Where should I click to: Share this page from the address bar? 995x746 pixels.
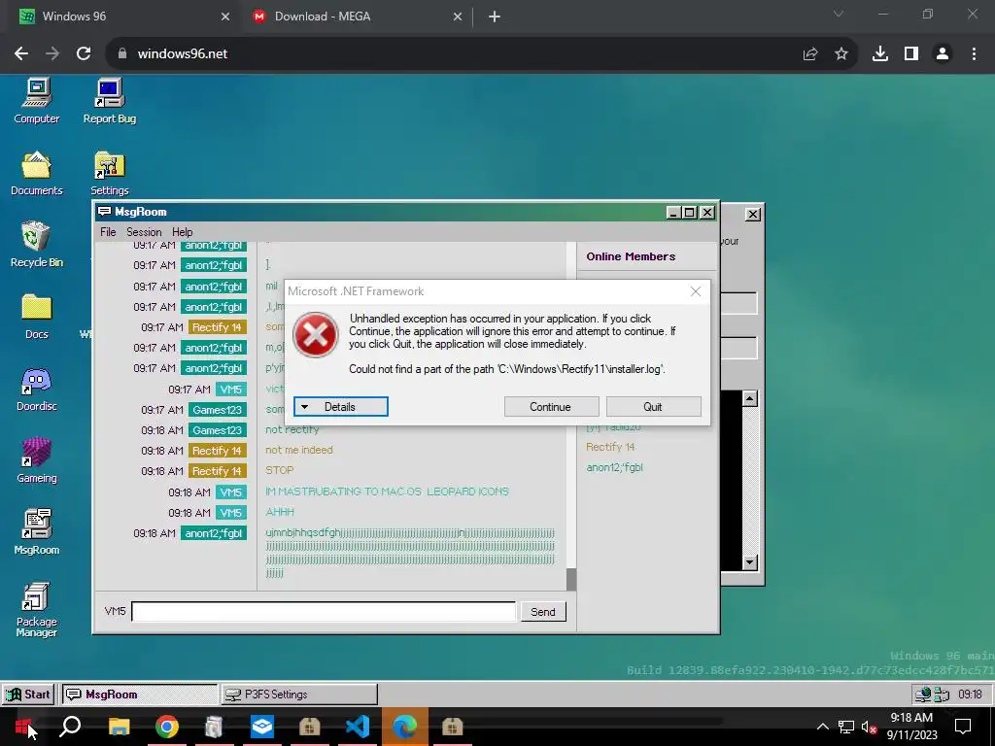pos(810,54)
